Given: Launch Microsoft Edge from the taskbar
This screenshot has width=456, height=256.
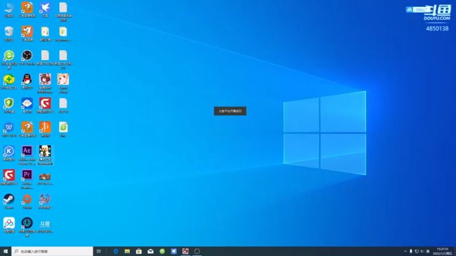Looking at the screenshot, I should pyautogui.click(x=116, y=251).
